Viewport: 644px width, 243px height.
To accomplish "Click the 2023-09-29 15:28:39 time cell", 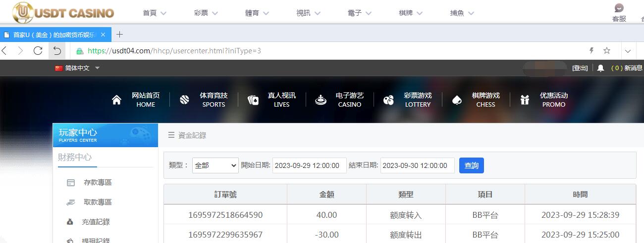I will (x=580, y=215).
